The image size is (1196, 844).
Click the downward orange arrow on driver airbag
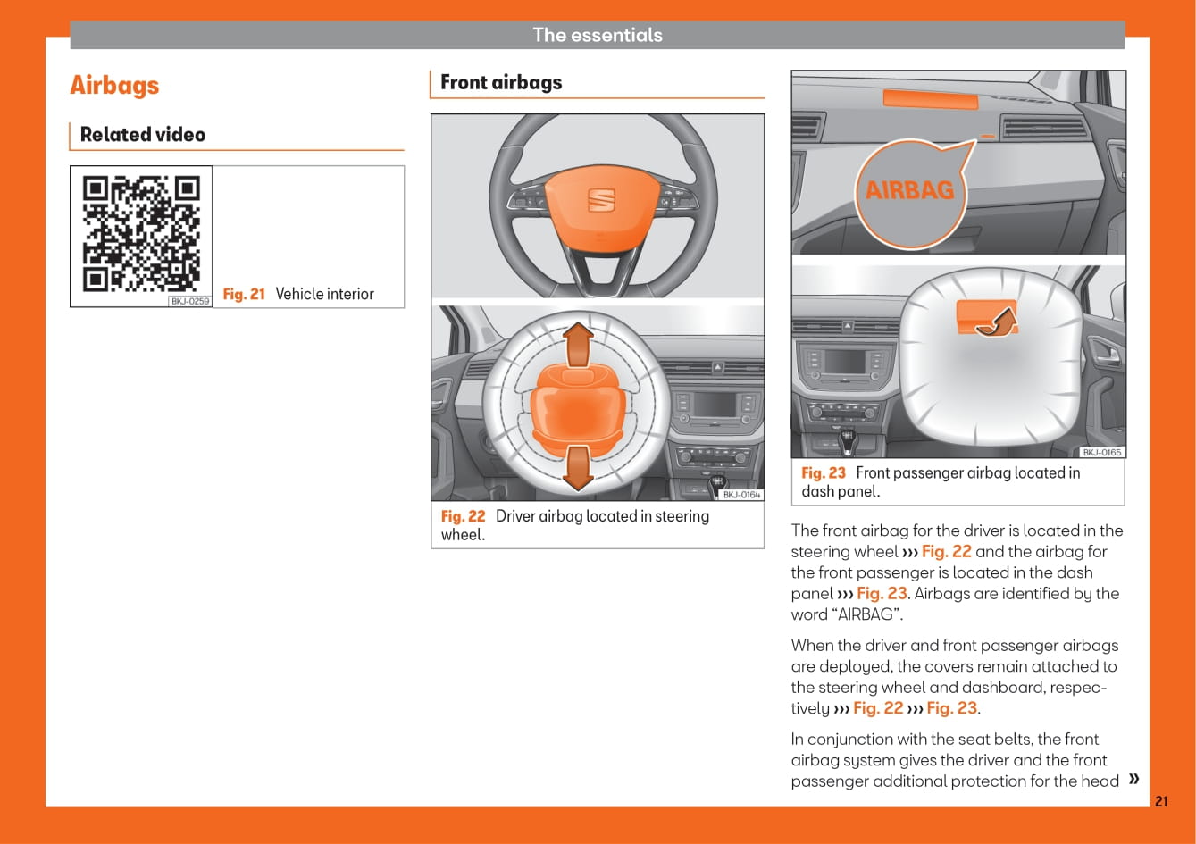pyautogui.click(x=579, y=467)
